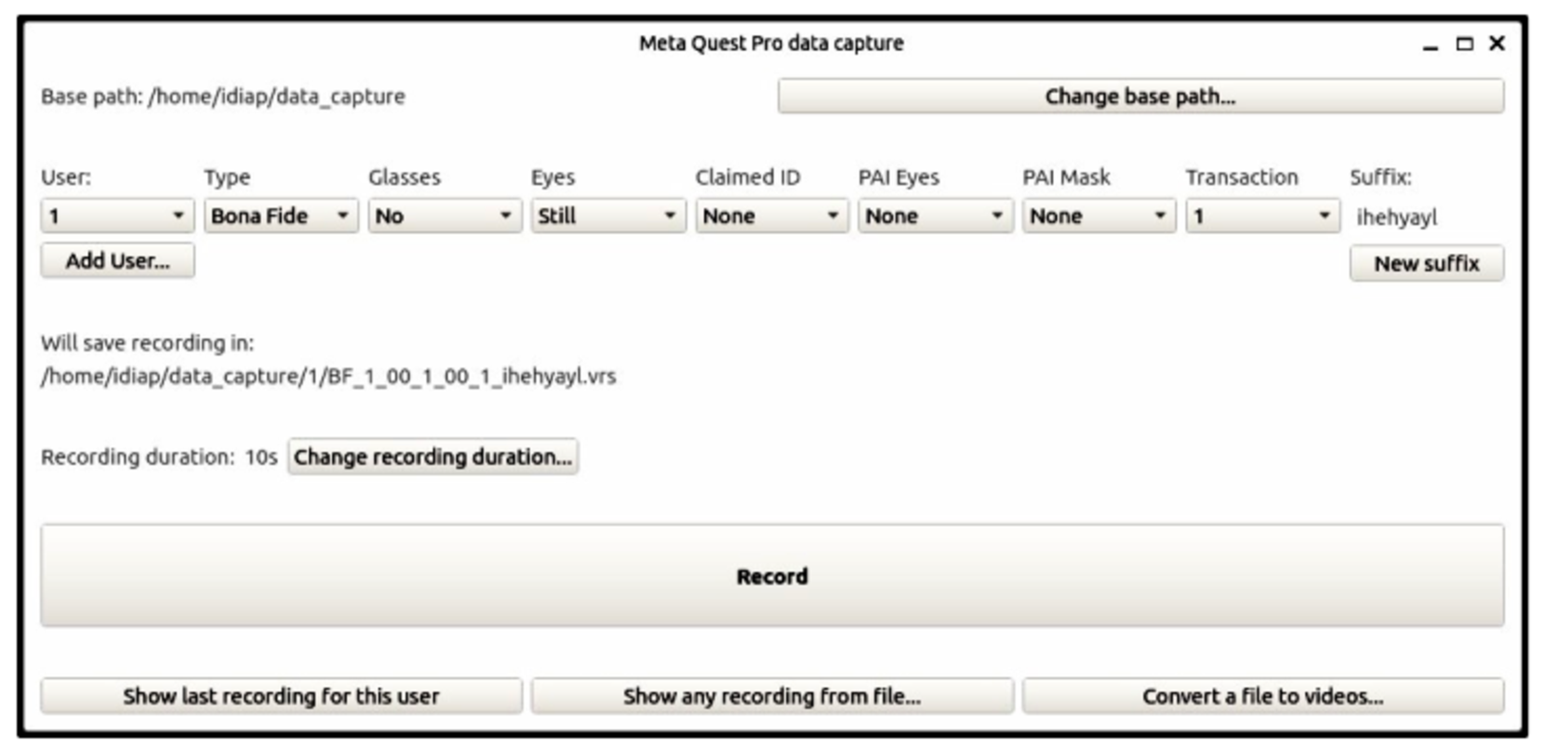Screen dimensions: 1545x755
Task: Click Change recording duration button
Action: point(433,457)
